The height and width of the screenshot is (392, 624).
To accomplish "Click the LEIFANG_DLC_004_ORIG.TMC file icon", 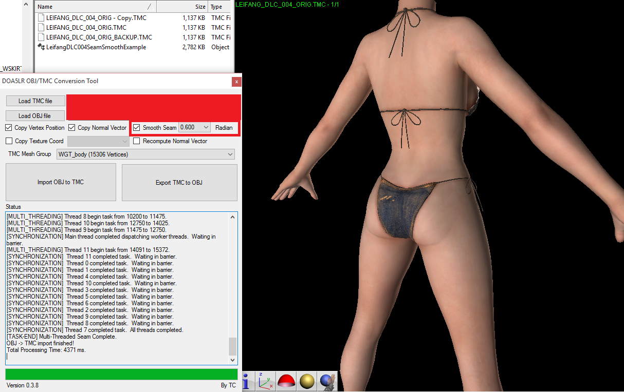I will pyautogui.click(x=41, y=28).
